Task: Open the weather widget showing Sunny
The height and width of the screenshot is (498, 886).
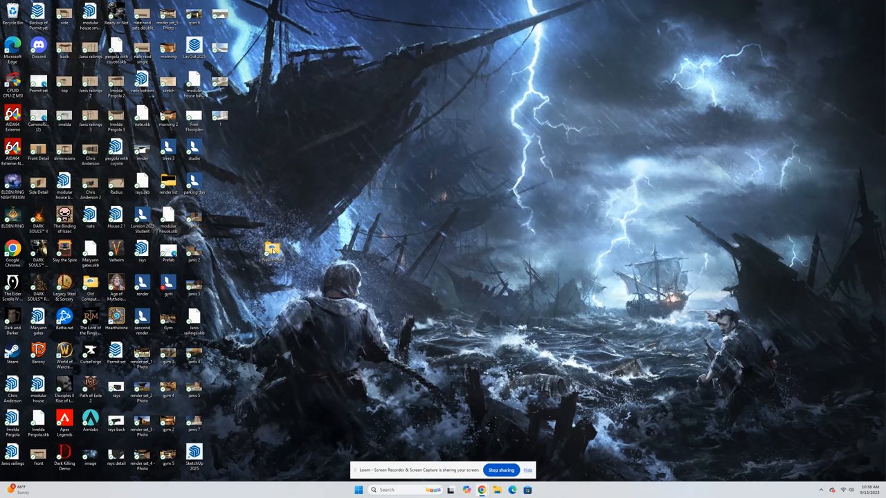Action: point(19,490)
